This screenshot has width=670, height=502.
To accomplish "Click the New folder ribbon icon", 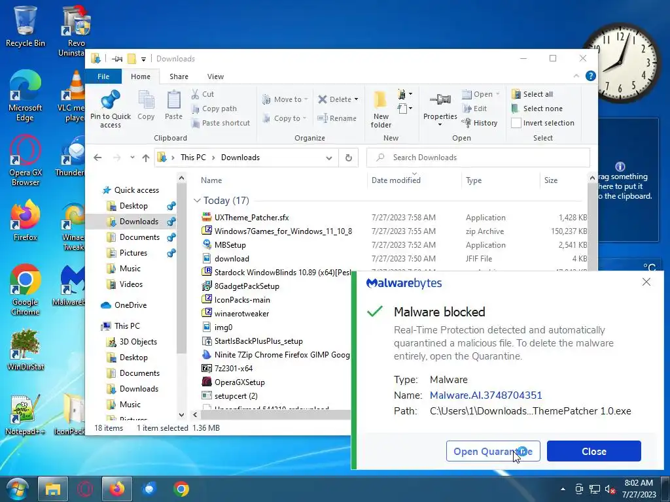I will 381,109.
